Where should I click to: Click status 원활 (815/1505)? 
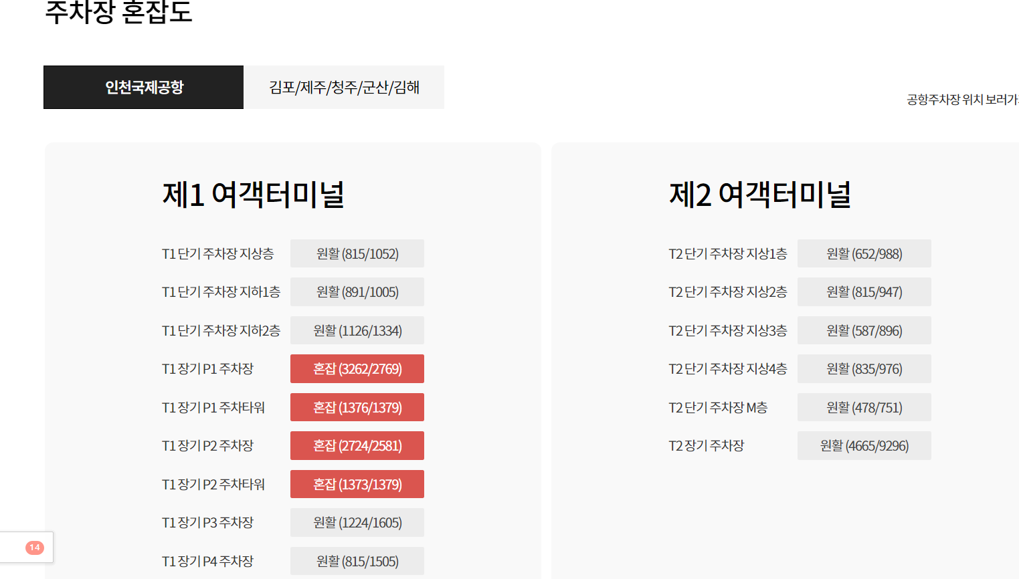click(357, 561)
